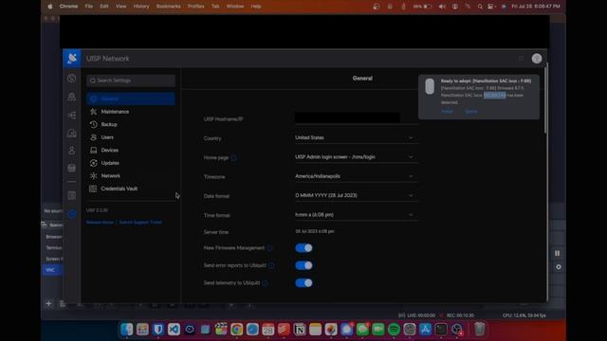Click the dashboard icon in left rail
Screen dimensions: 607x341
click(72, 79)
